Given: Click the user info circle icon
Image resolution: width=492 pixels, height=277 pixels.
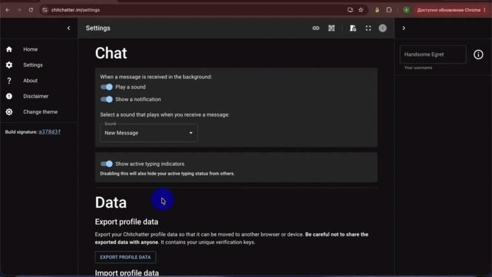Looking at the screenshot, I should (x=478, y=54).
